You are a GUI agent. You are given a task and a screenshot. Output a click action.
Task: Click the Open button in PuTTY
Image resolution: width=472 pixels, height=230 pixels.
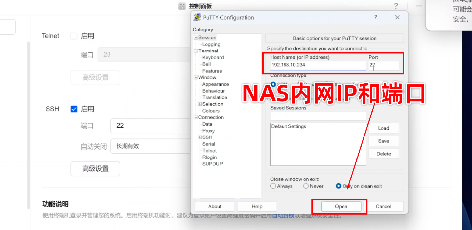point(341,206)
